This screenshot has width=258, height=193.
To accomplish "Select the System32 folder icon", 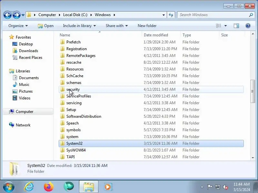I will coord(62,143).
